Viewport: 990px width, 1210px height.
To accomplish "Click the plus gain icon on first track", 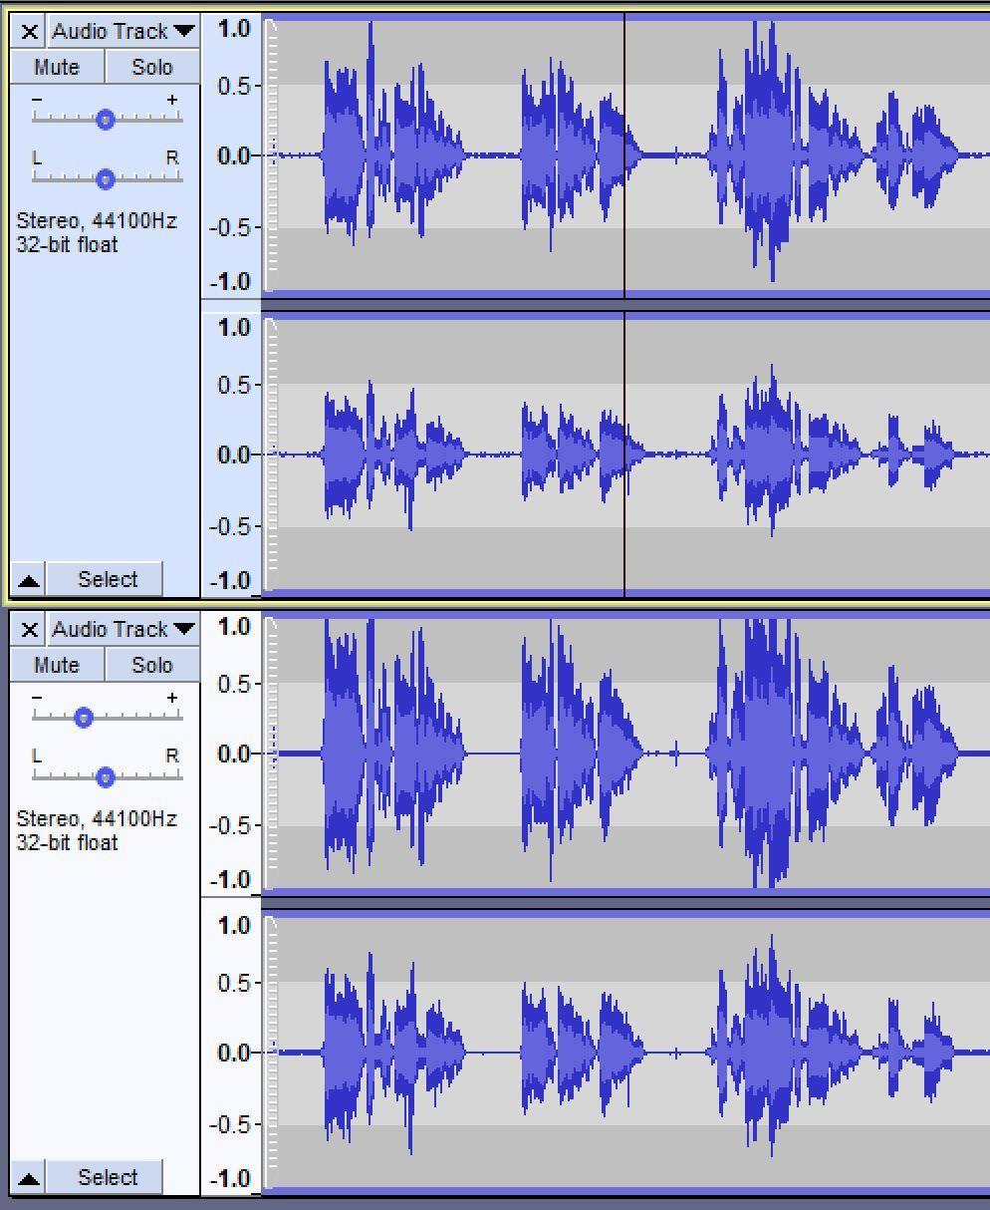I will coord(172,100).
